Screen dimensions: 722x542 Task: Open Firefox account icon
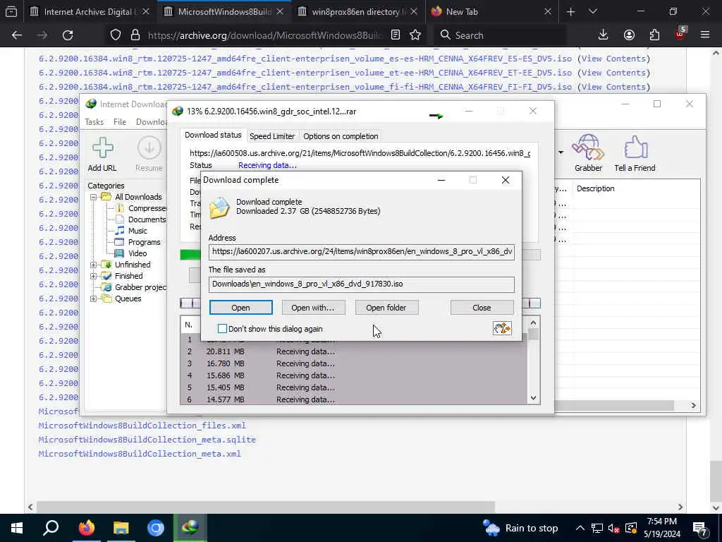[629, 35]
